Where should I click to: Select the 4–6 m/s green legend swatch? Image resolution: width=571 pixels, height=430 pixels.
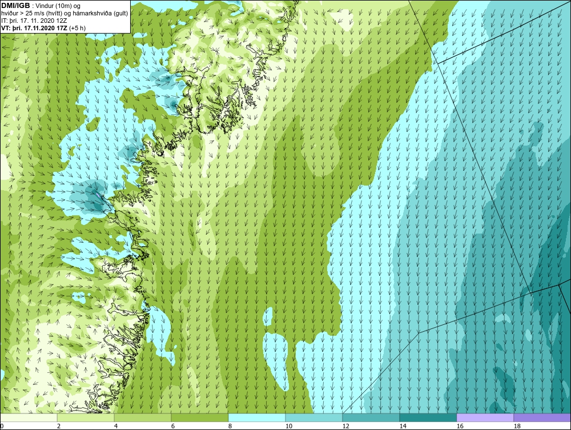click(143, 417)
